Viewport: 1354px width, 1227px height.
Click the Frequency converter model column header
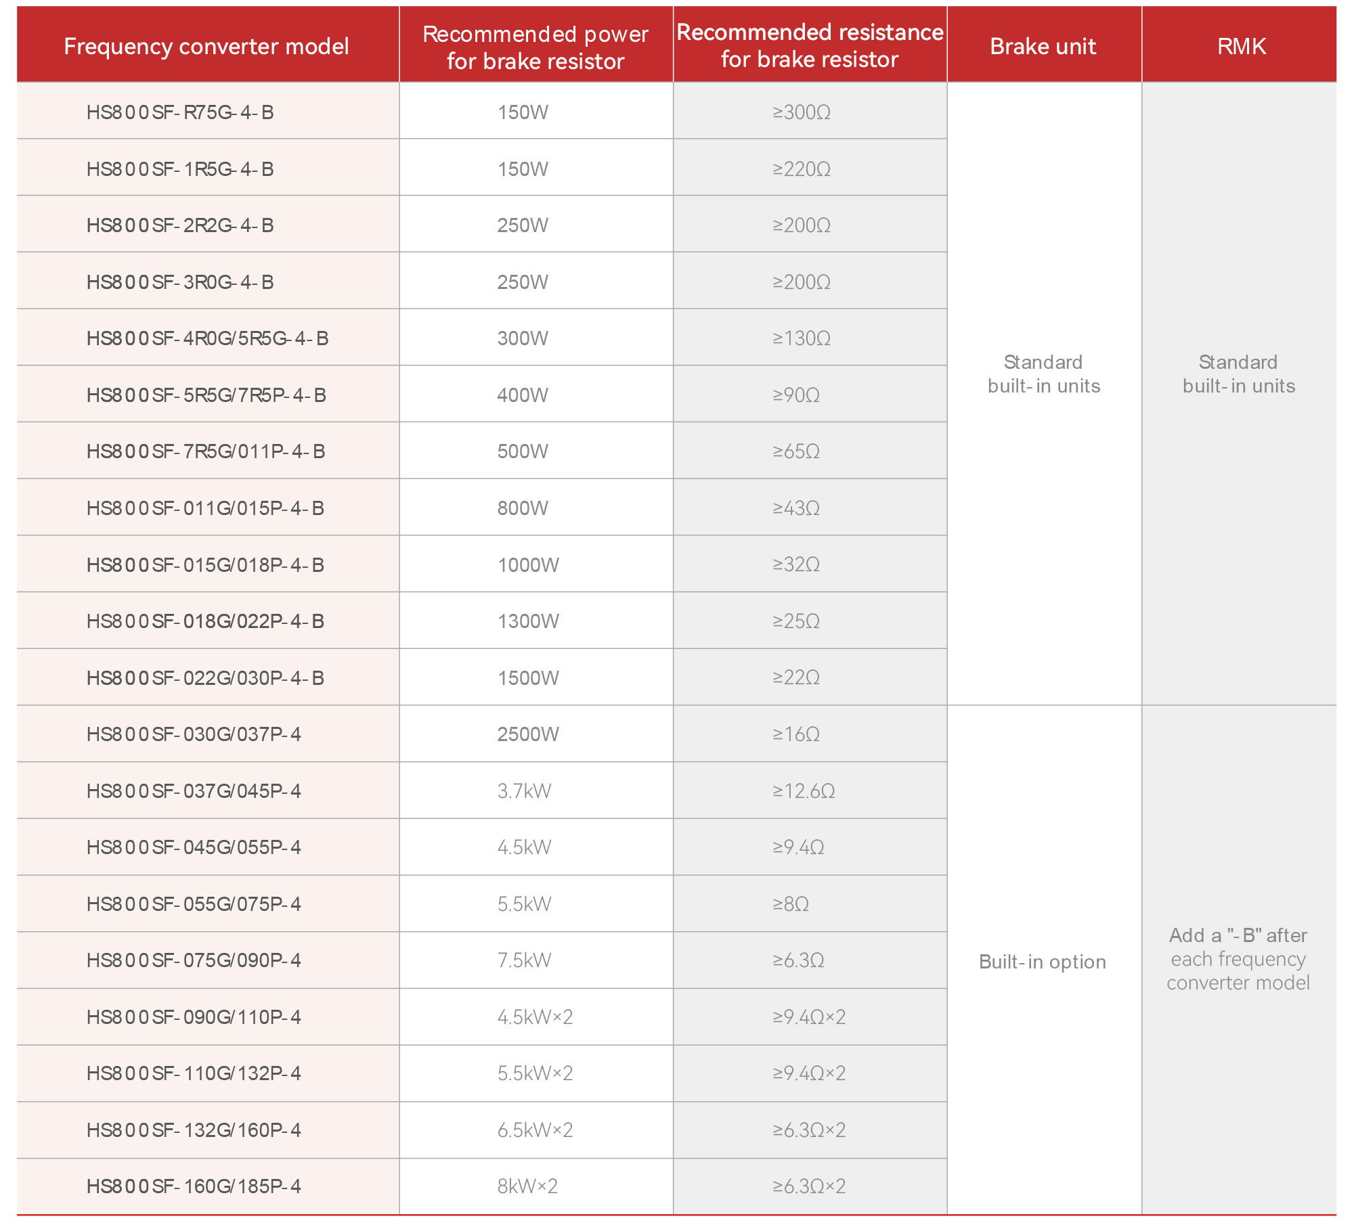(207, 45)
